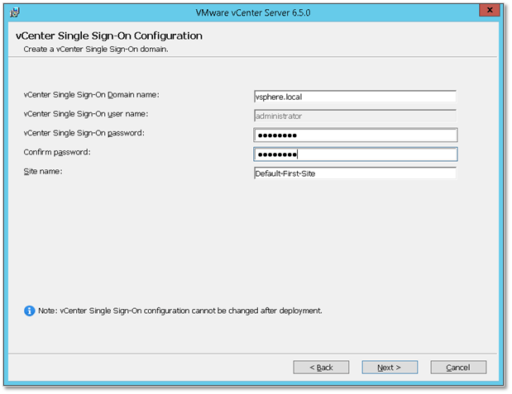Screen dimensions: 512x394
Task: Go to the previous step with Back
Action: (321, 368)
